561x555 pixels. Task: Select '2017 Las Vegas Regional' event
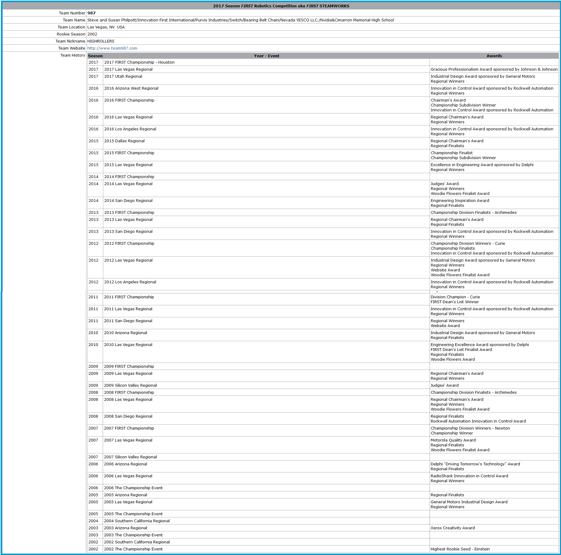[x=128, y=69]
